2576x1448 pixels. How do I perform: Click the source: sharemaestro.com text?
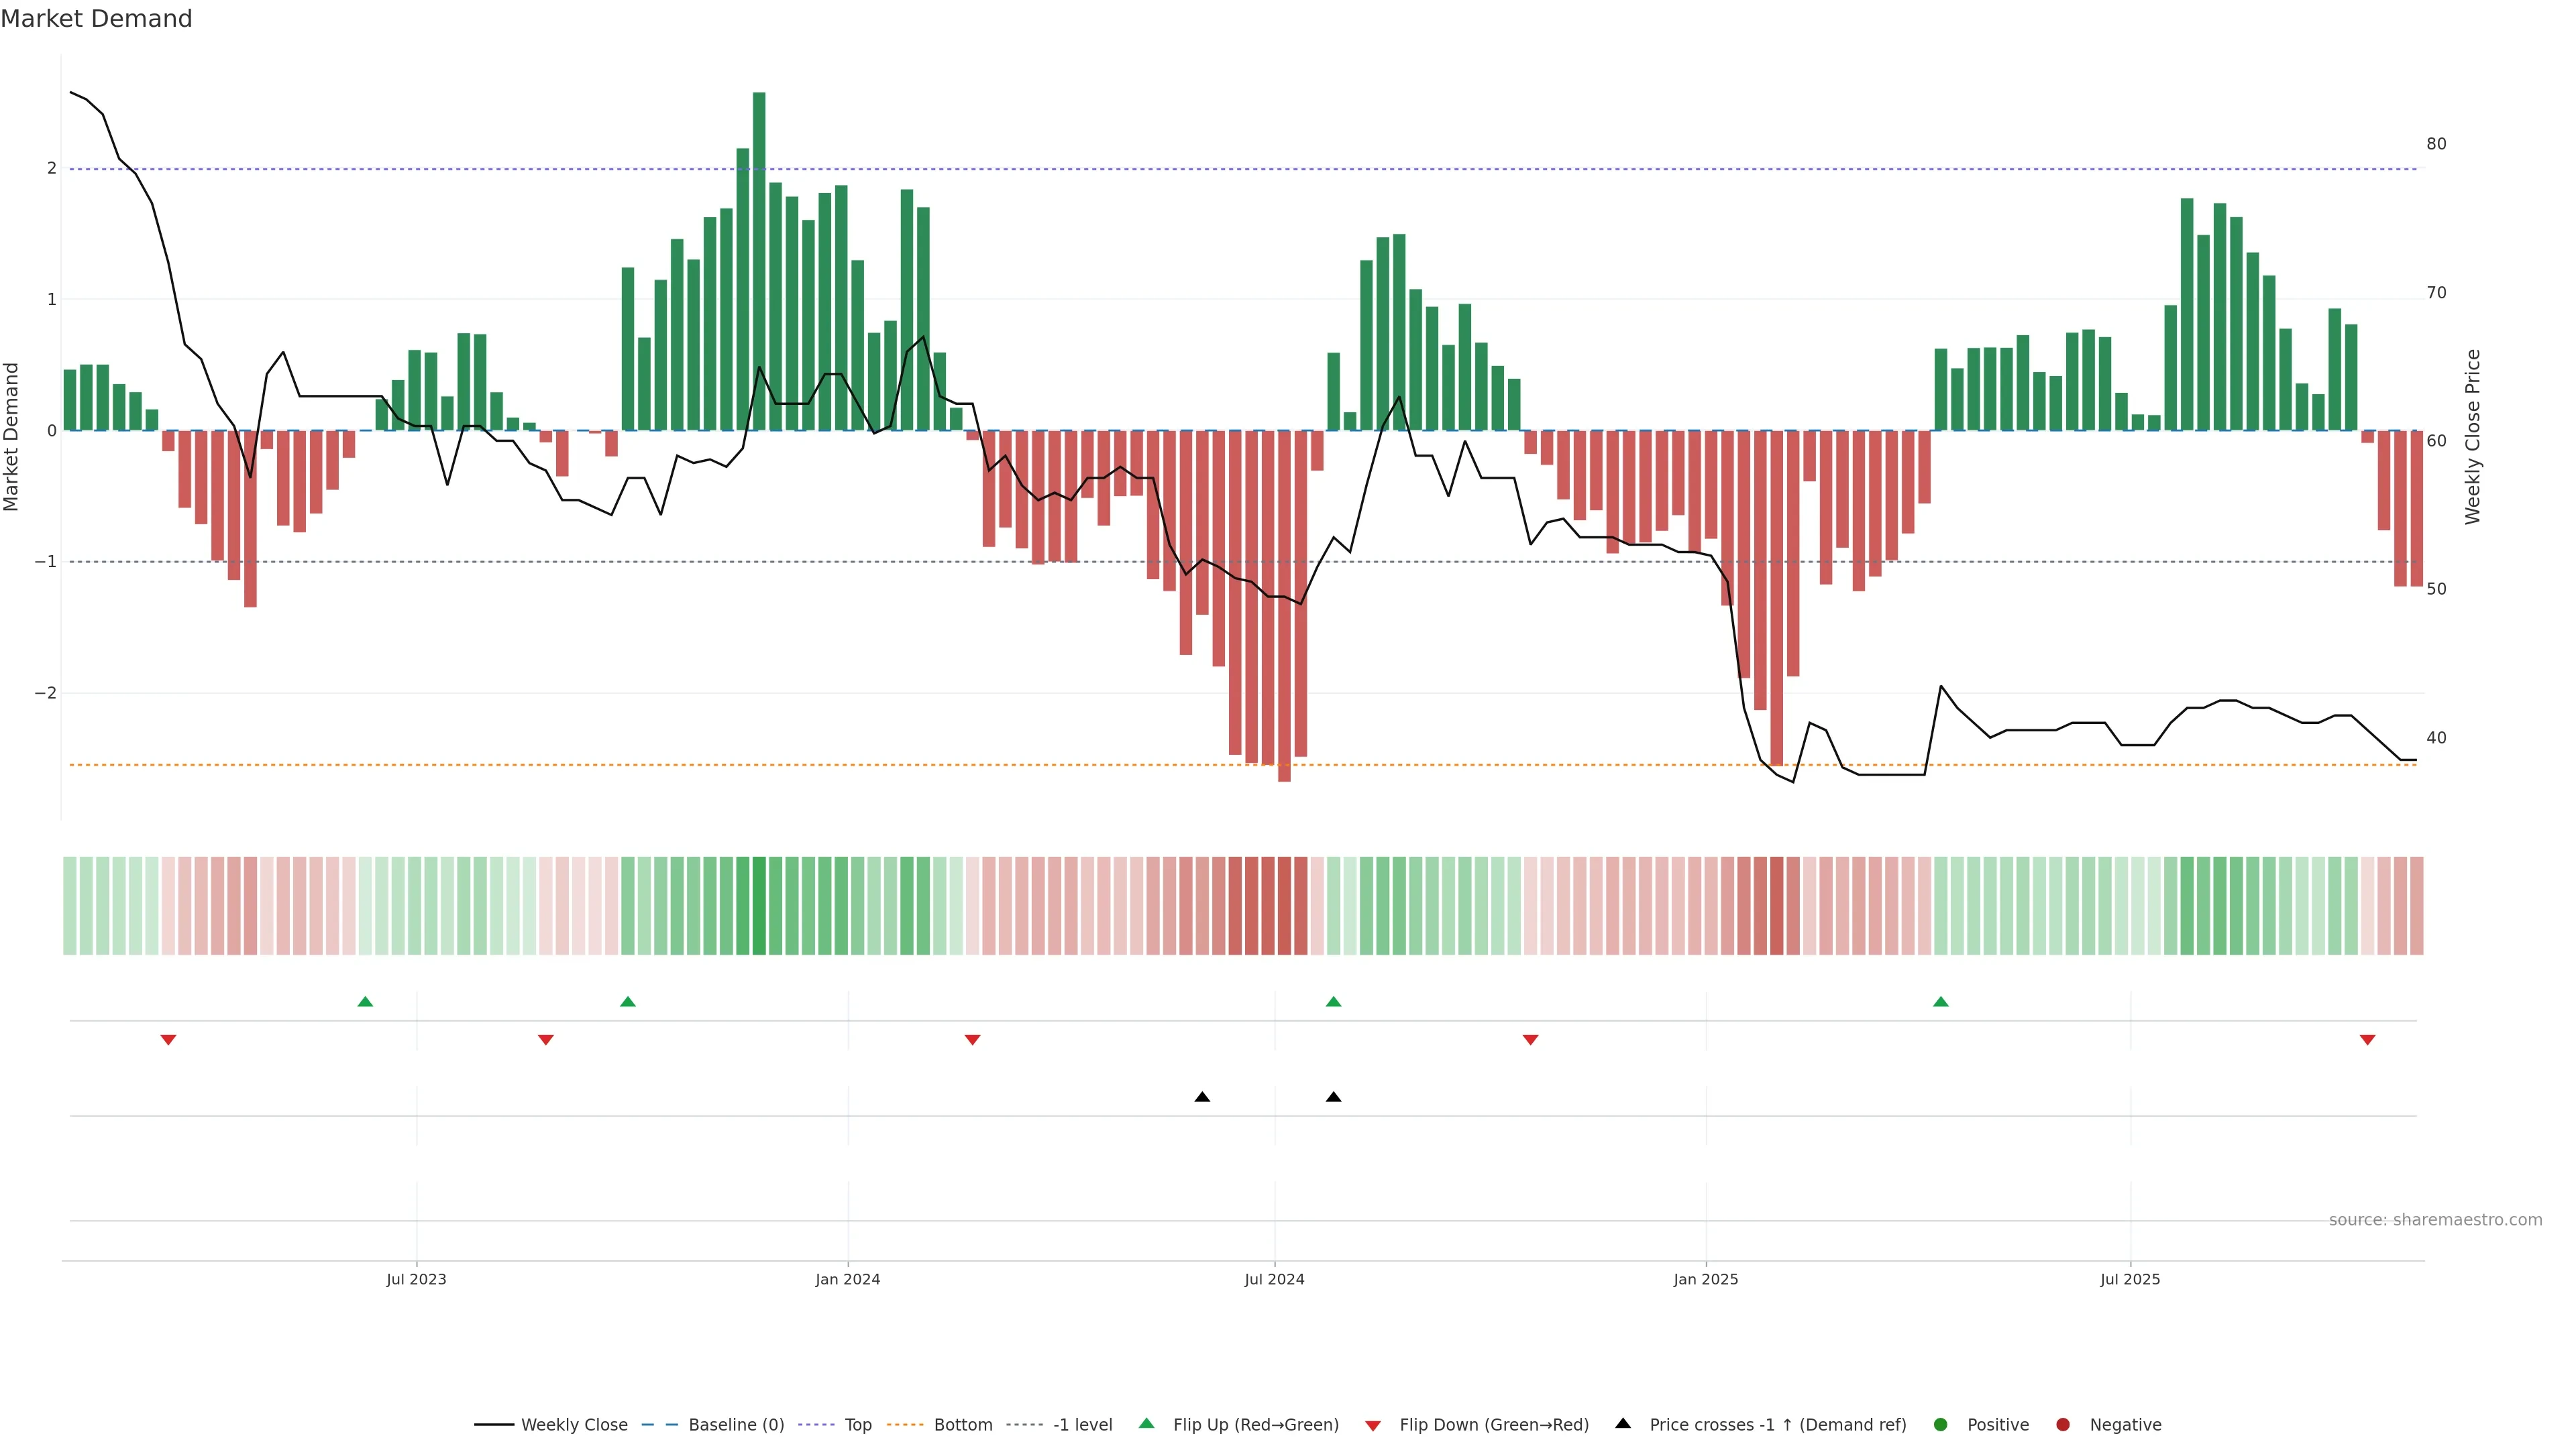[x=2435, y=1219]
